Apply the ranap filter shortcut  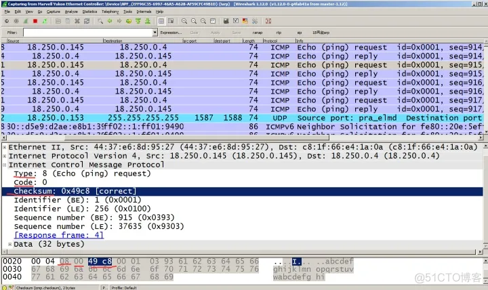coord(258,33)
